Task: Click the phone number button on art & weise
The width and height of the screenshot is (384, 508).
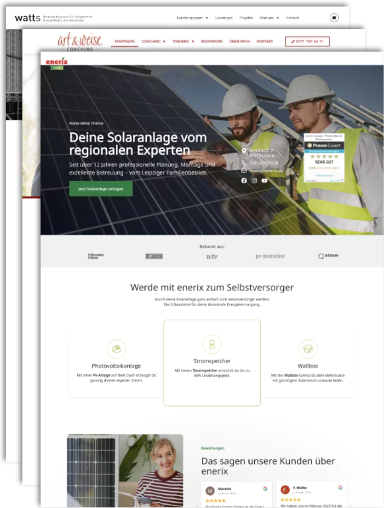Action: tap(307, 42)
